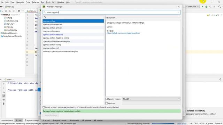The image size is (223, 125).
Task: Open the Edit menu
Action: pyautogui.click(x=7, y=2)
